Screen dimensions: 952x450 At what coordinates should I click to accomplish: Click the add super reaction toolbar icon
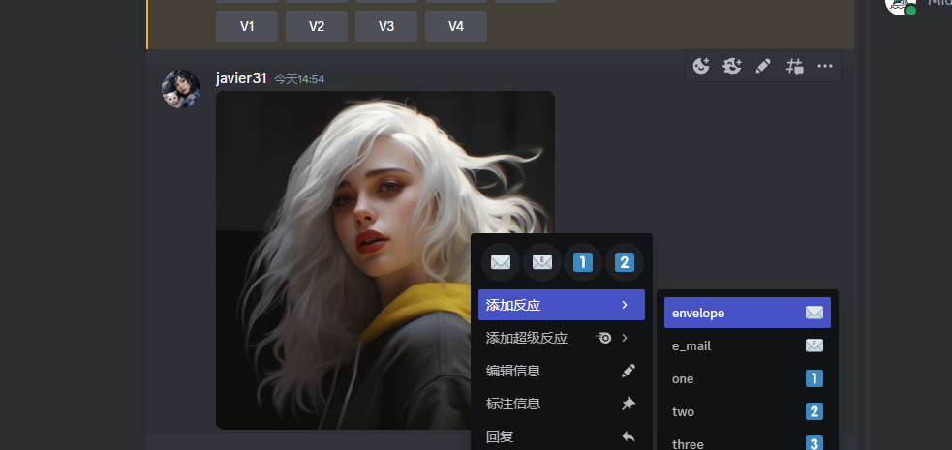tap(732, 66)
